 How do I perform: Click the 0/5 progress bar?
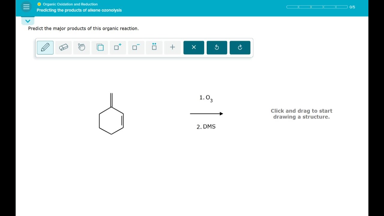(x=317, y=7)
